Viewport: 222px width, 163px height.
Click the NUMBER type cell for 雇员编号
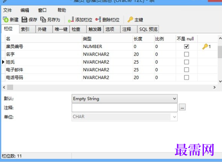[x=108, y=46]
